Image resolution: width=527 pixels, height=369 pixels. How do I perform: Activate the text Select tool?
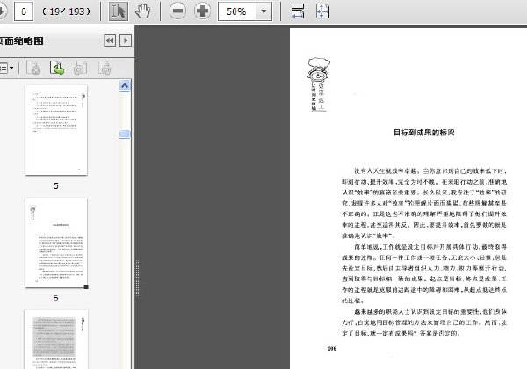(x=119, y=11)
